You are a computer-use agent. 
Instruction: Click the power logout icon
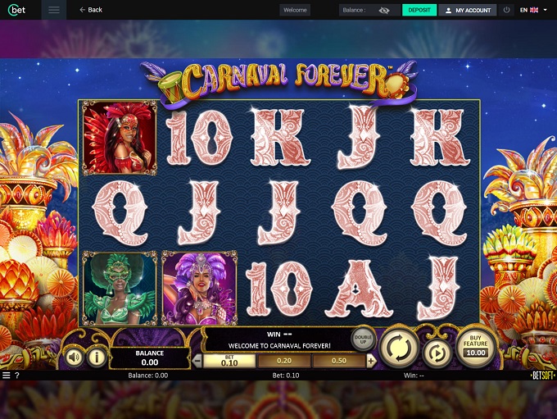(x=506, y=10)
